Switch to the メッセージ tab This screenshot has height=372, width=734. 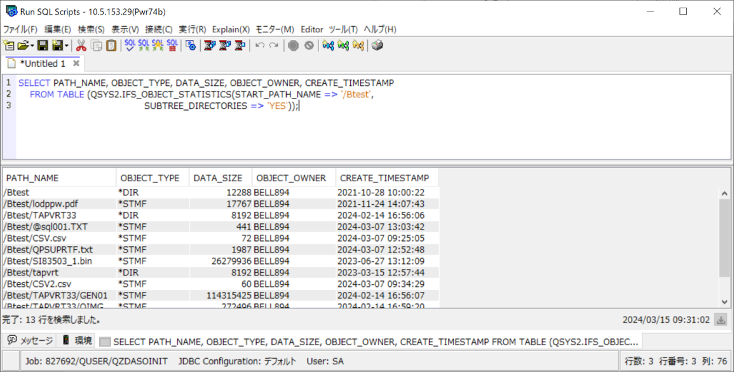(30, 341)
